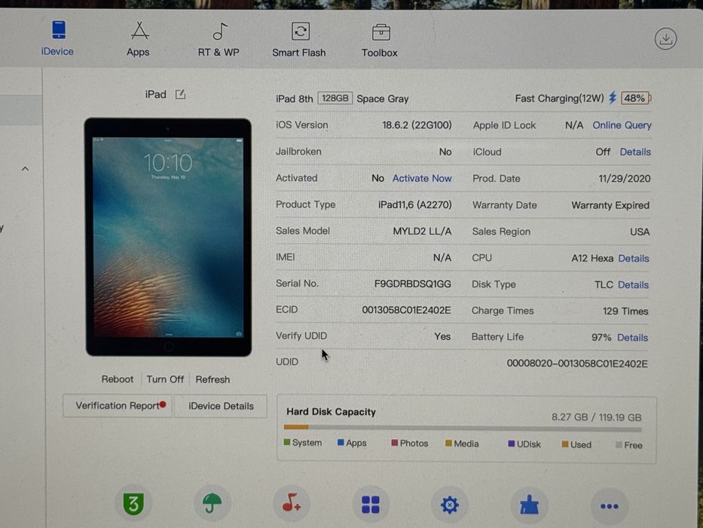Click the Fast Charging(12W) label

559,98
